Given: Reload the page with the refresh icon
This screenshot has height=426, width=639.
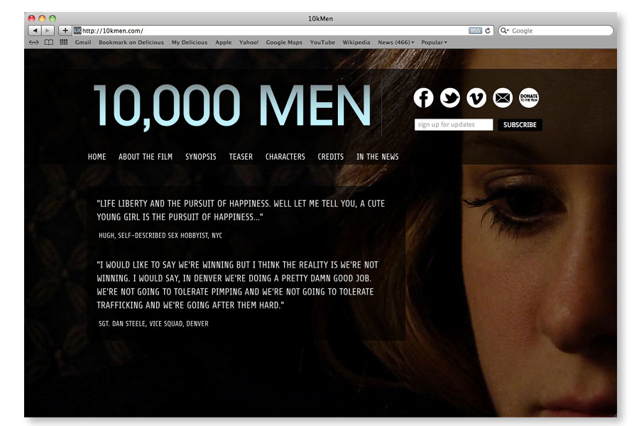Looking at the screenshot, I should (488, 31).
